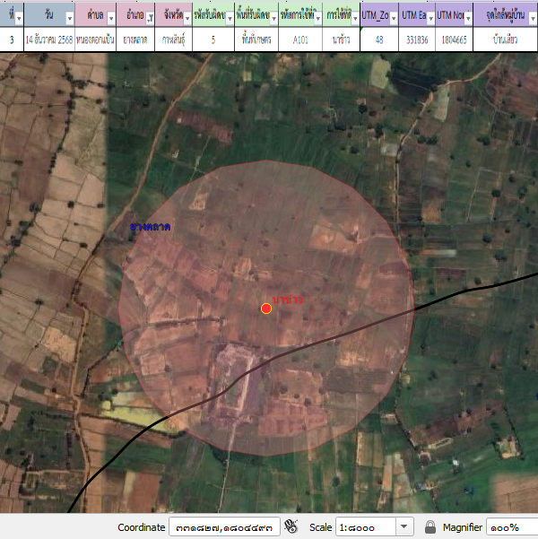The image size is (538, 539).
Task: Select the UTM easting cell 331836
Action: 417,39
